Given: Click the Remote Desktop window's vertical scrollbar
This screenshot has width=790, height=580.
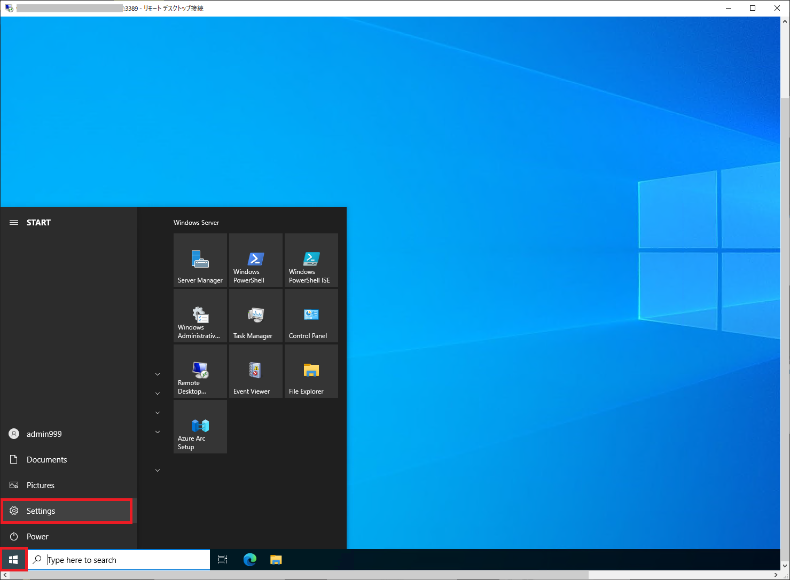Looking at the screenshot, I should 785,329.
